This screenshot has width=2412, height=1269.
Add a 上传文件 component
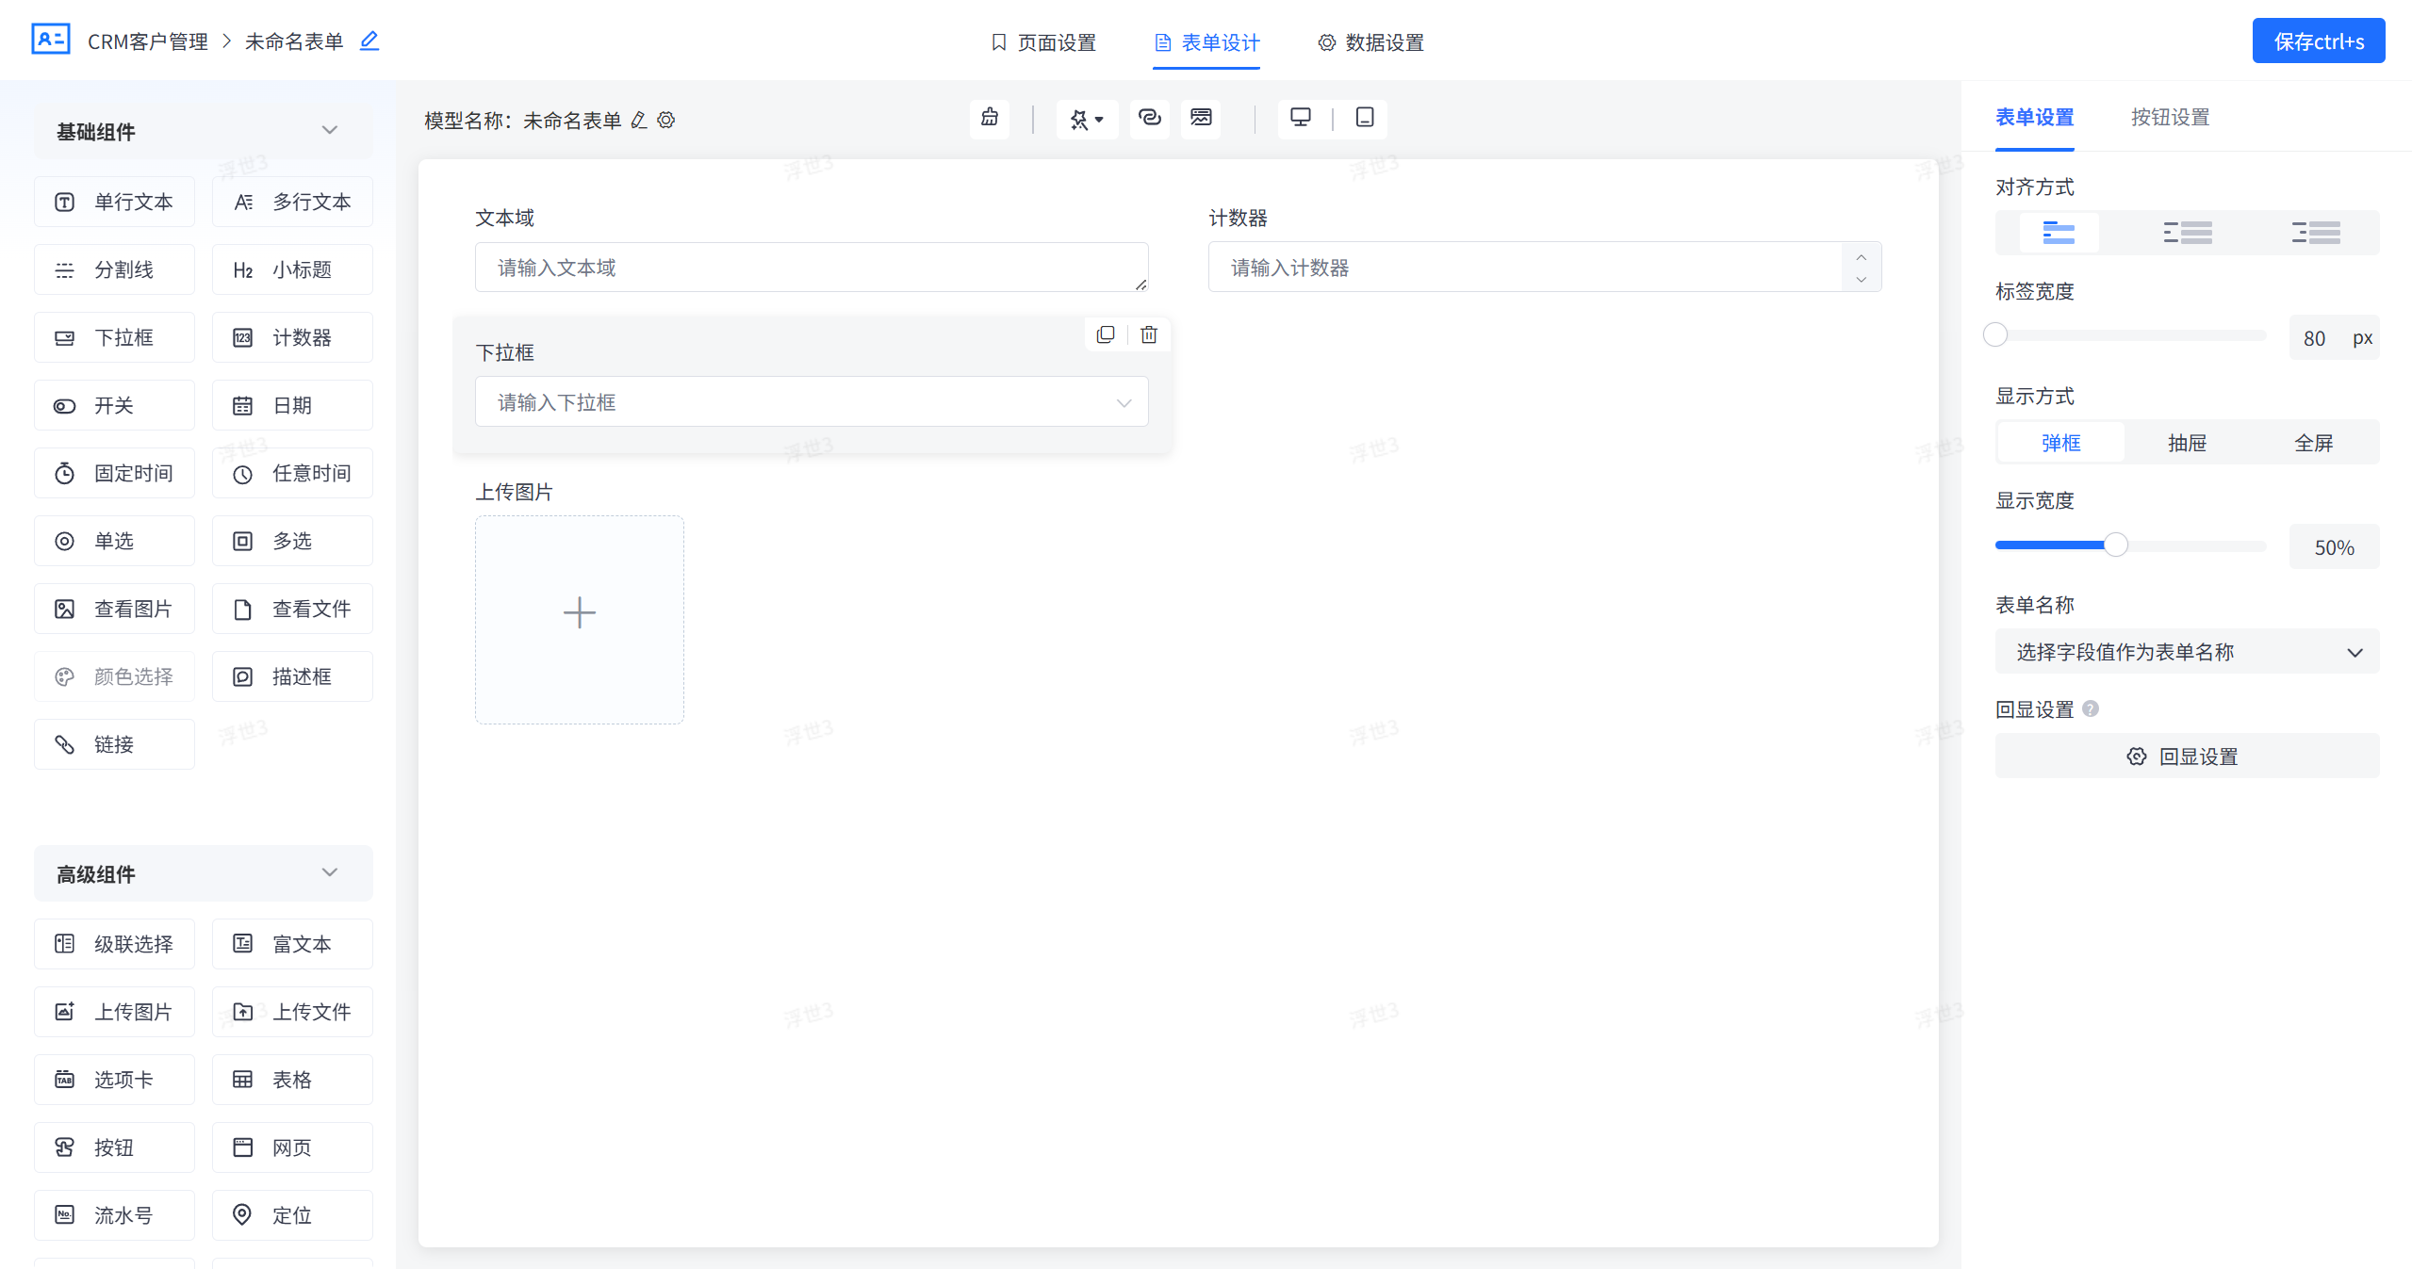pyautogui.click(x=293, y=1012)
